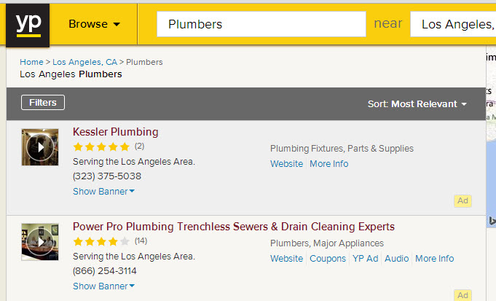The height and width of the screenshot is (301, 496).
Task: Expand Show Banner under Kessler Plumbing
Action: [x=103, y=191]
